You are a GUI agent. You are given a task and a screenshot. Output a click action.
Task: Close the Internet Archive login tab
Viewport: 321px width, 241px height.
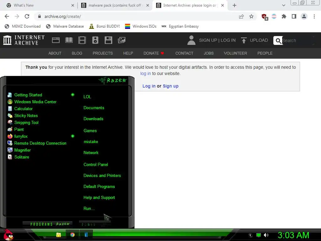pyautogui.click(x=223, y=5)
